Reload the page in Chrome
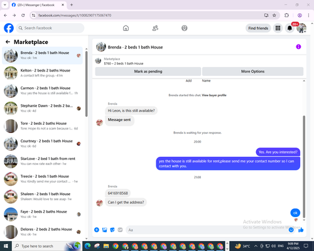Viewport: 314px width, 251px height. 23,15
